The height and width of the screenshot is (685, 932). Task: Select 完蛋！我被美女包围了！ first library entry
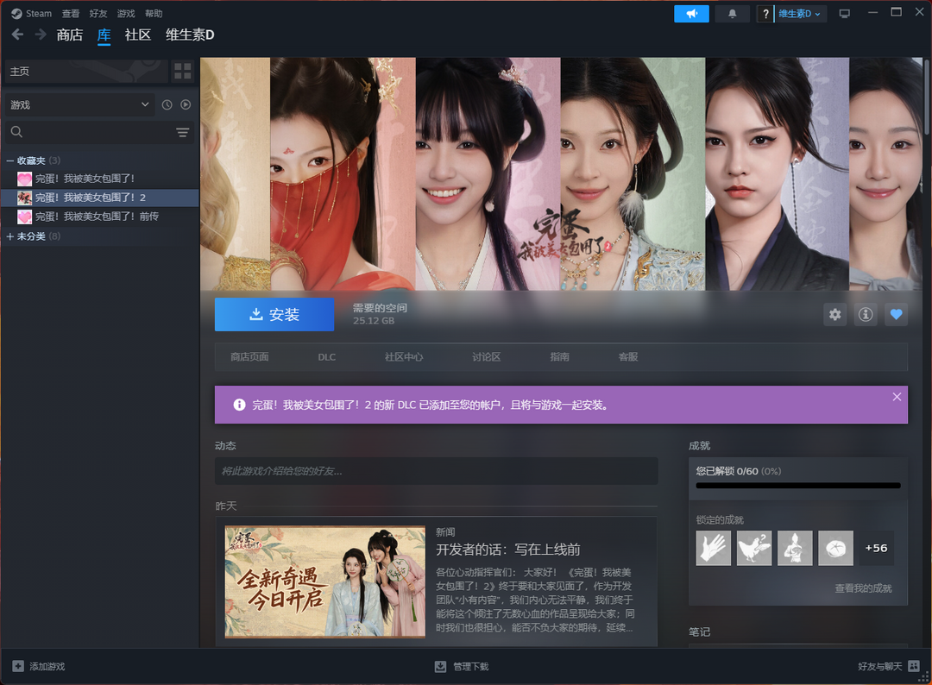[100, 179]
